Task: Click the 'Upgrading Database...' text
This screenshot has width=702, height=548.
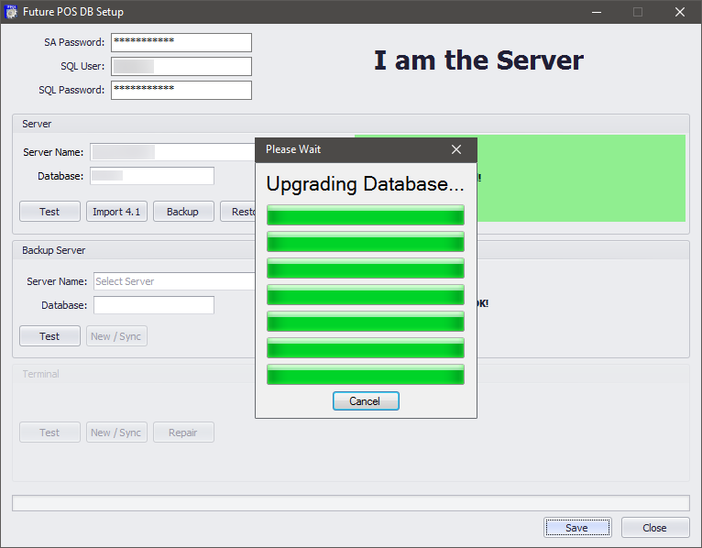Action: 365,184
